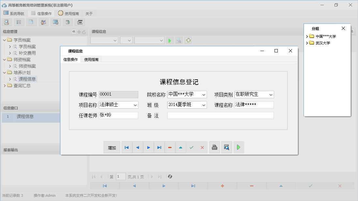
Task: Click the confirm check icon in the dialog
Action: click(191, 147)
